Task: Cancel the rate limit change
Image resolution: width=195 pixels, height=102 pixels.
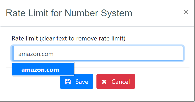Action: click(116, 81)
